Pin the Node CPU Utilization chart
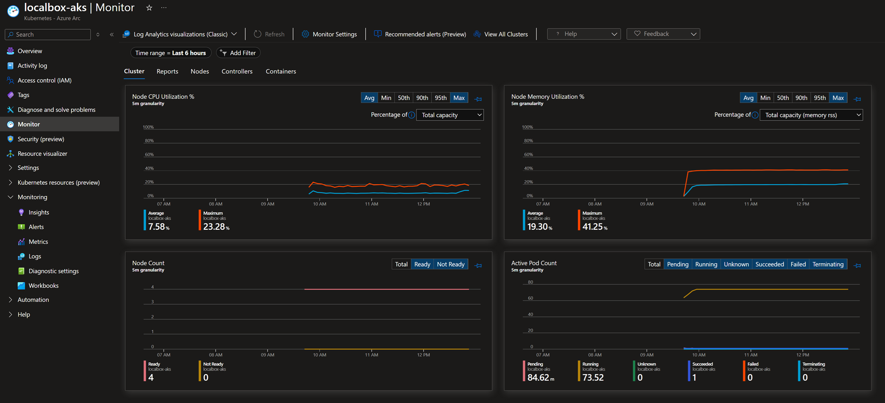The width and height of the screenshot is (885, 403). click(478, 99)
